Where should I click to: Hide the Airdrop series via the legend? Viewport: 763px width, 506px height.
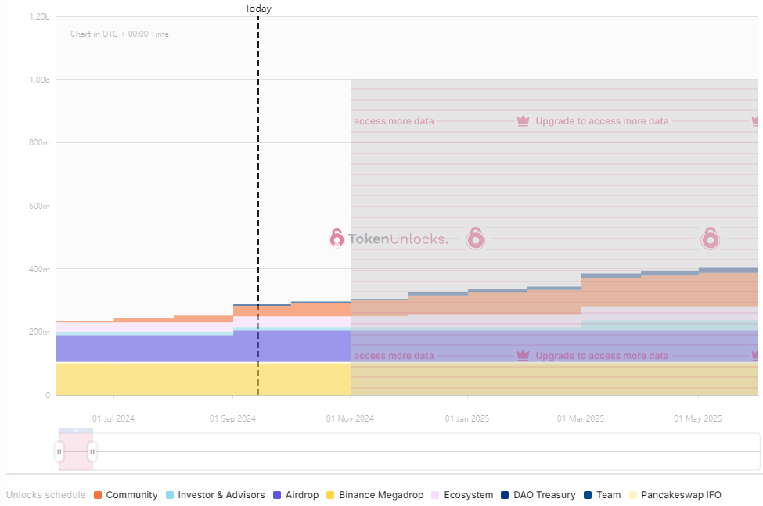coord(295,495)
